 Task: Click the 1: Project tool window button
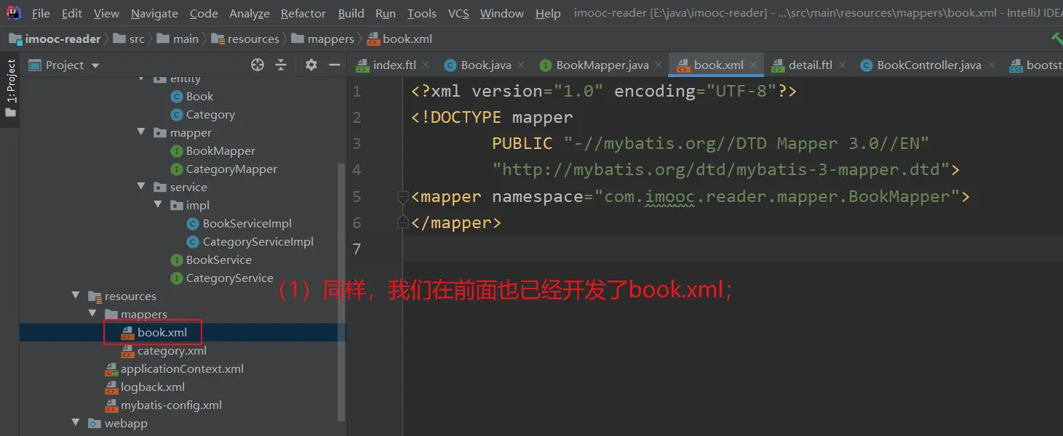tap(11, 87)
